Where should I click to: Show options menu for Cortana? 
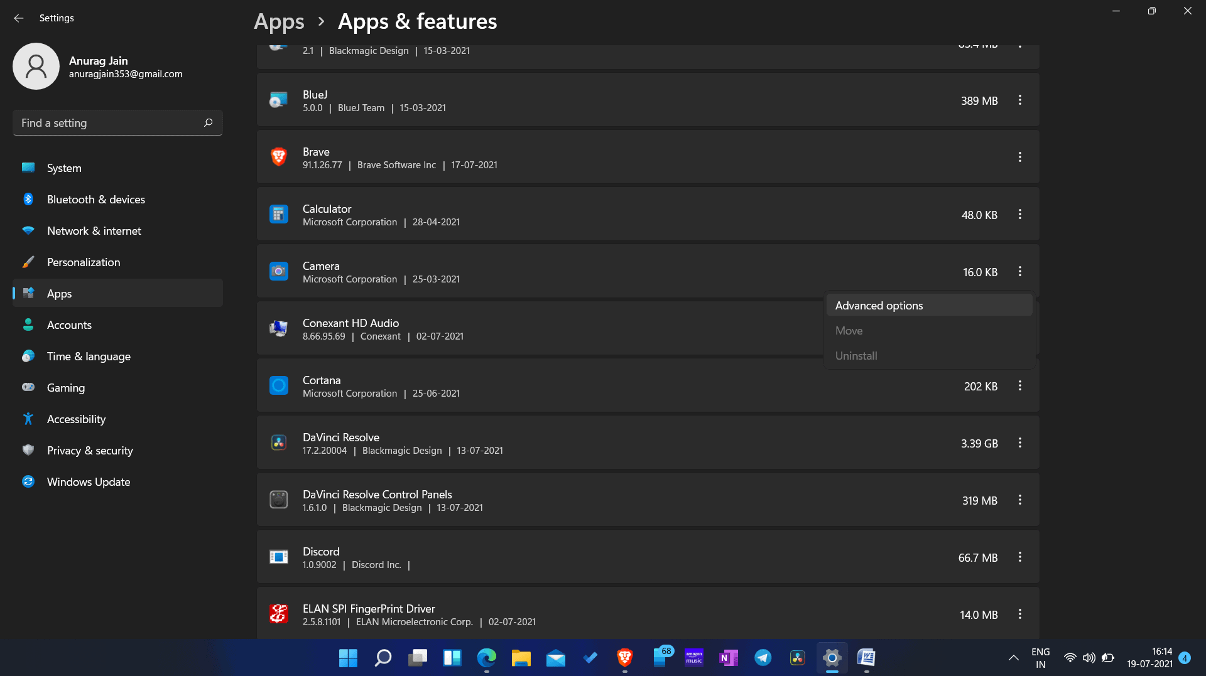[x=1019, y=386]
